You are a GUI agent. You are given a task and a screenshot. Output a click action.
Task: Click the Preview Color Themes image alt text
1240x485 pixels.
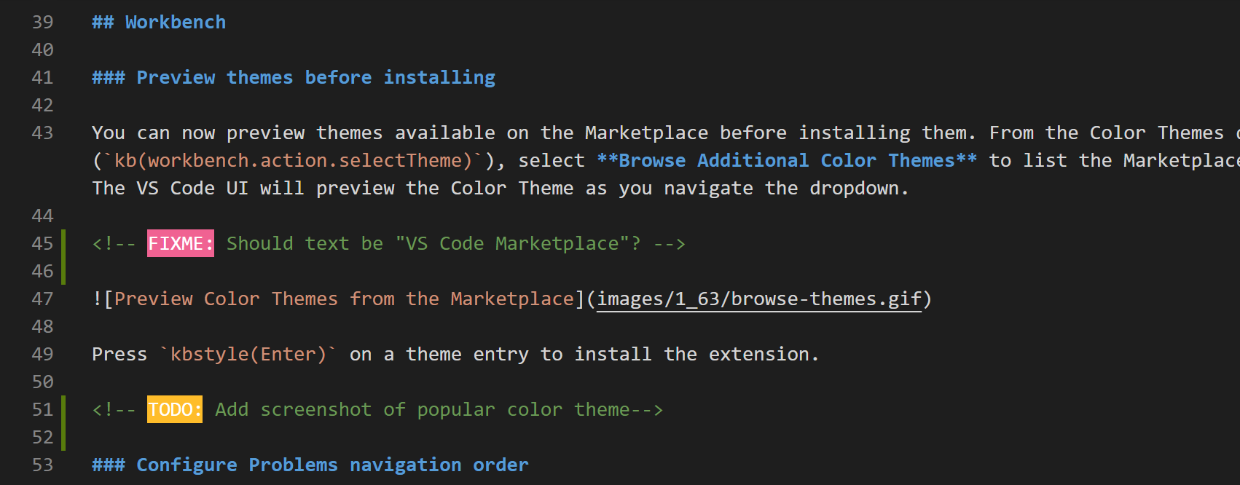tap(344, 299)
